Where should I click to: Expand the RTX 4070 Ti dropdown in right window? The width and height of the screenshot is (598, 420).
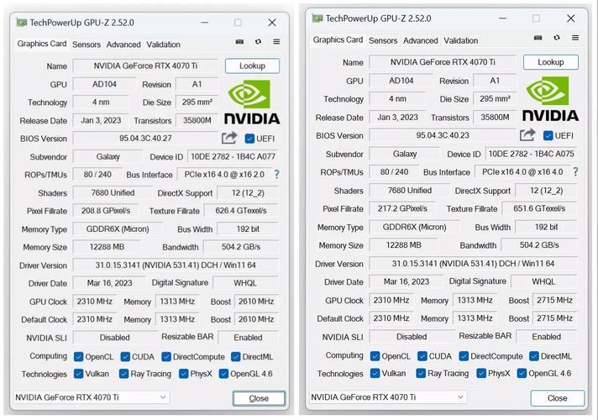[x=389, y=397]
